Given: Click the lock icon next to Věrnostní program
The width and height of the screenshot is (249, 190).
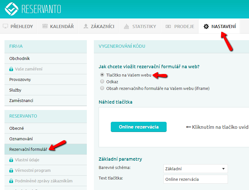Looking at the screenshot, I should [x=11, y=170].
